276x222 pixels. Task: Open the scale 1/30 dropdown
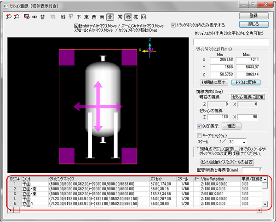243,142
